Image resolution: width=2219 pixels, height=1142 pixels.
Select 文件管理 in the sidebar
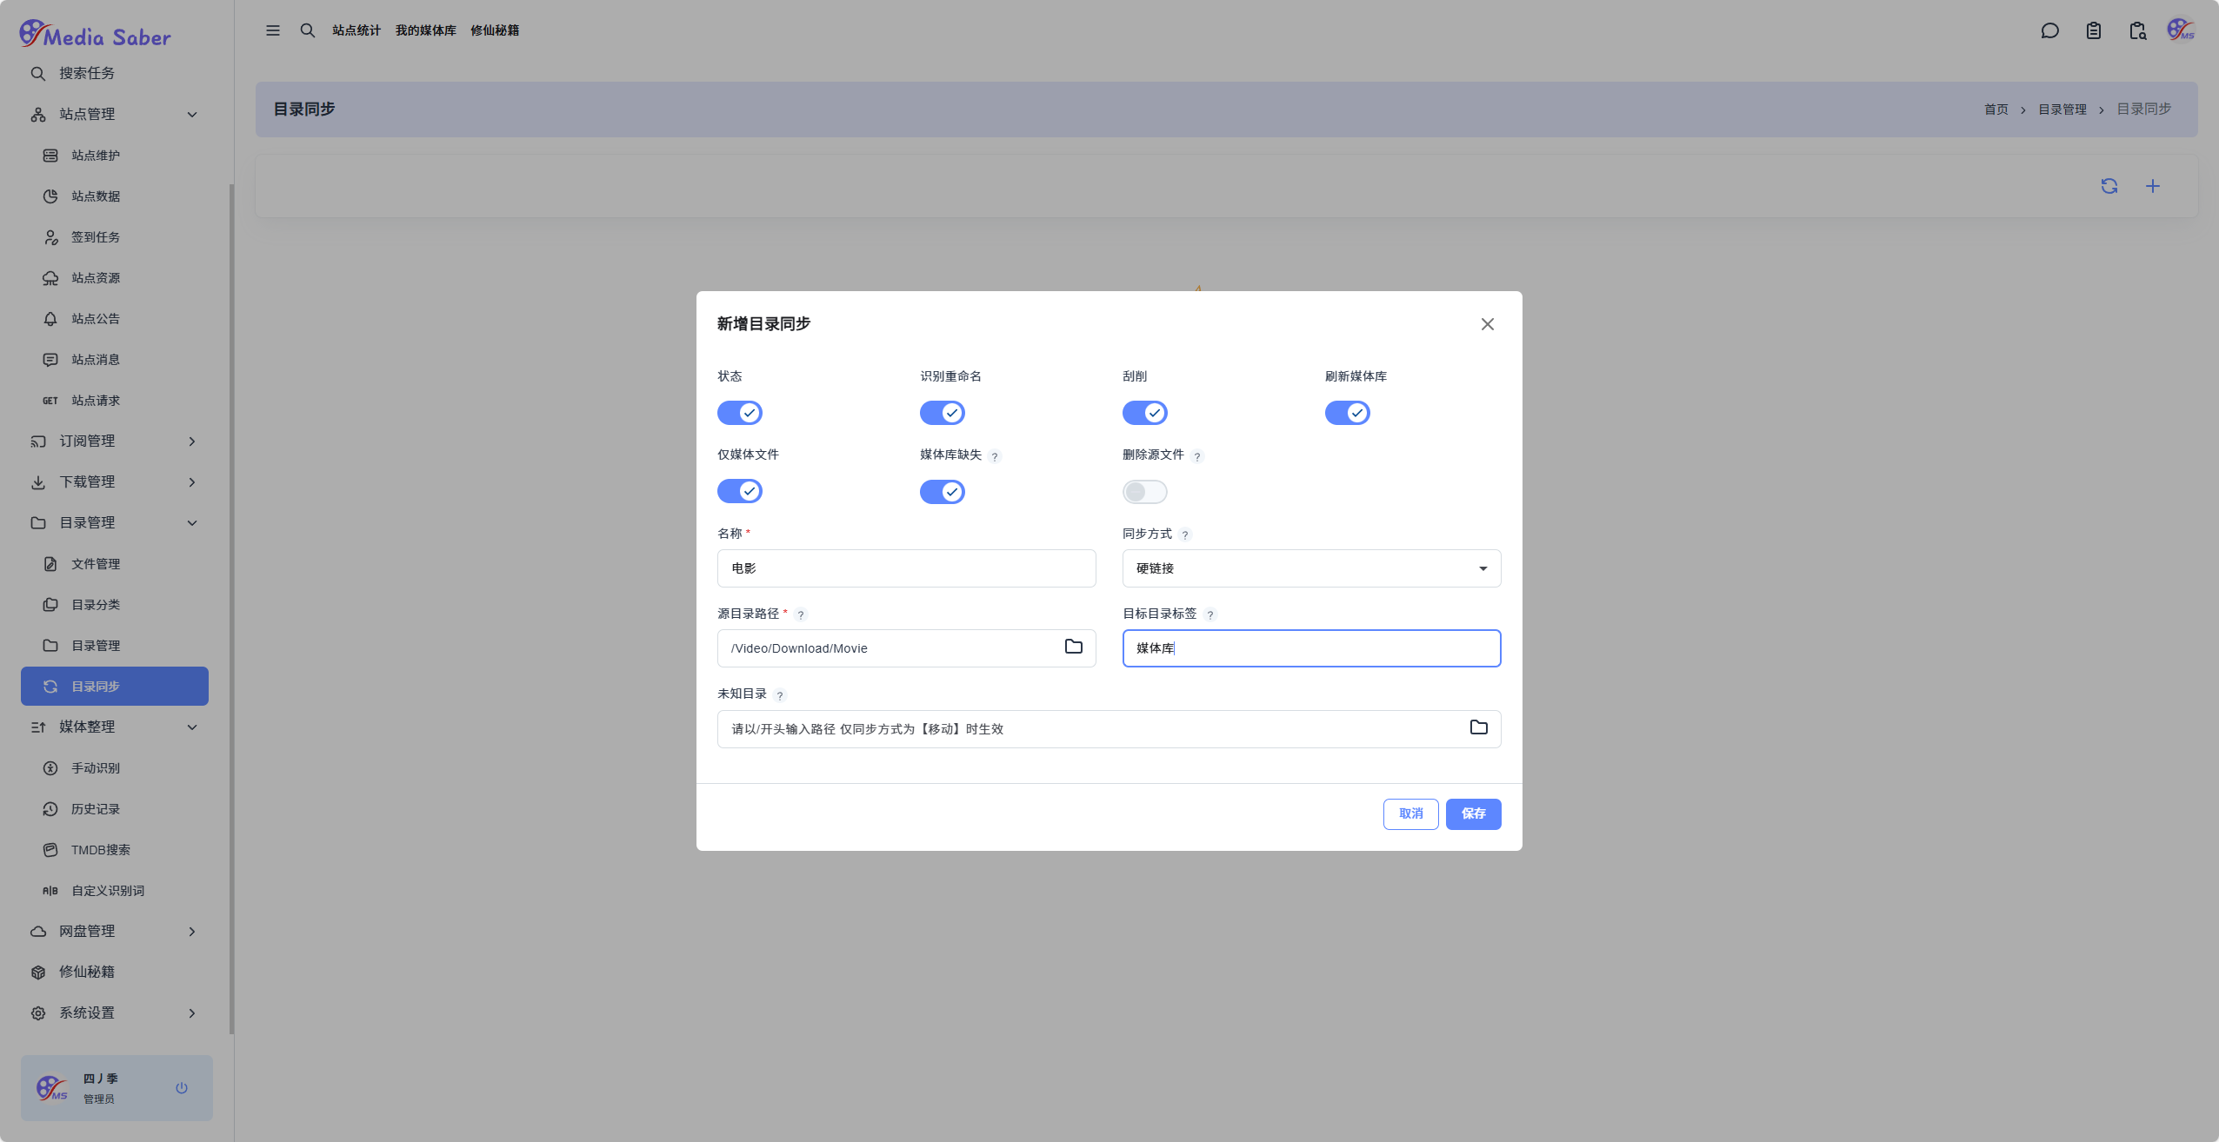point(96,564)
